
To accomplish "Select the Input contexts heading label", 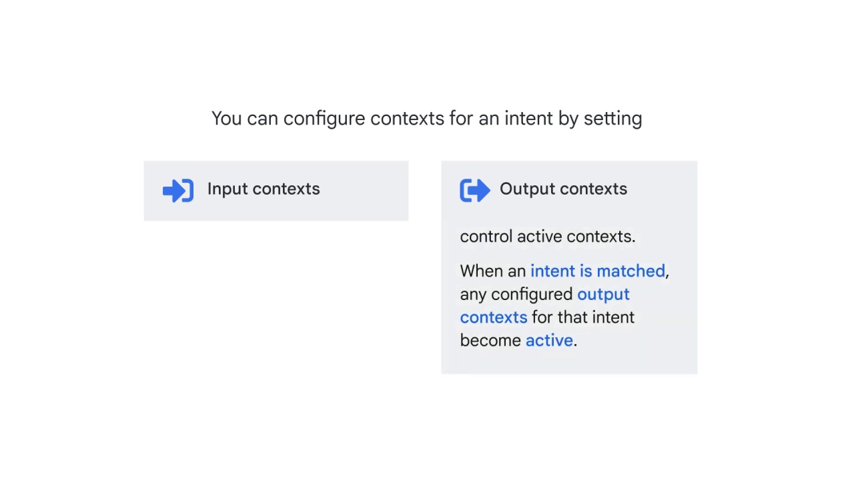I will pos(264,189).
